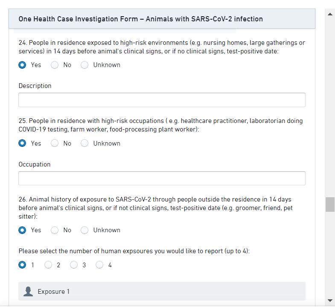The width and height of the screenshot is (335, 307).
Task: Click the person icon beside Exposure 1
Action: pyautogui.click(x=29, y=292)
